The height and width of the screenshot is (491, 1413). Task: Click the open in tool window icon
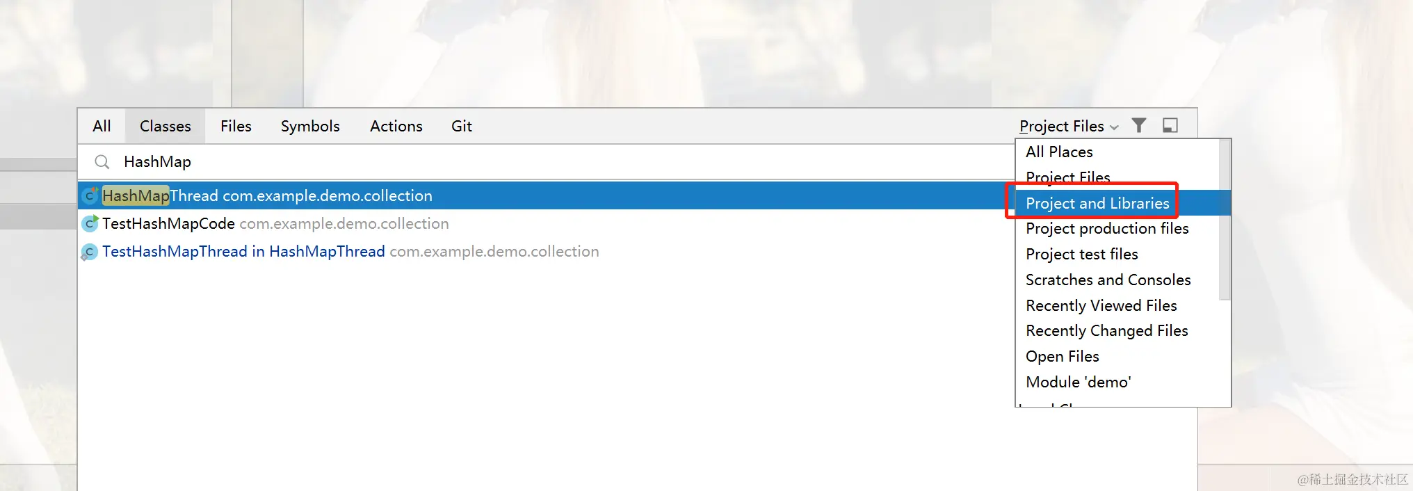pyautogui.click(x=1170, y=125)
